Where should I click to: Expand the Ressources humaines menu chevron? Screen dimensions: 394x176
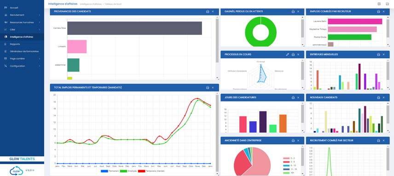click(x=40, y=22)
